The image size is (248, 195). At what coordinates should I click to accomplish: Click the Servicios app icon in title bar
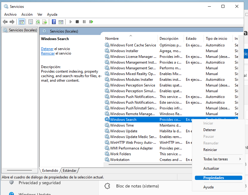point(6,6)
